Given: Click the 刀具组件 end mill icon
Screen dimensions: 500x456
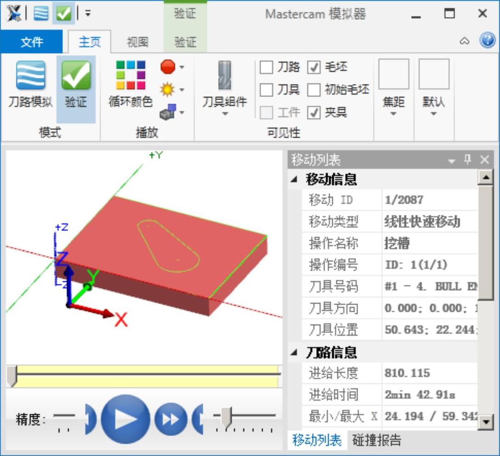Looking at the screenshot, I should coord(225,75).
